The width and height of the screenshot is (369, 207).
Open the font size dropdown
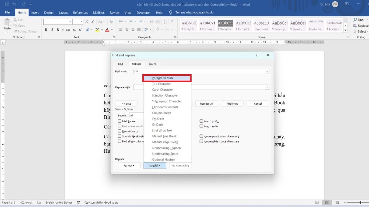tap(81, 22)
